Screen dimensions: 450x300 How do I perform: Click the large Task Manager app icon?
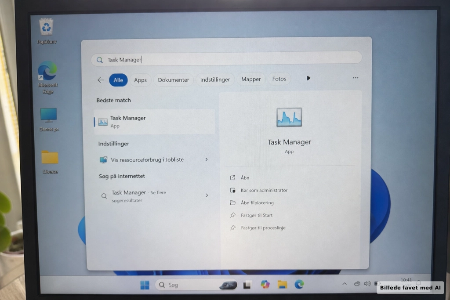pos(289,117)
